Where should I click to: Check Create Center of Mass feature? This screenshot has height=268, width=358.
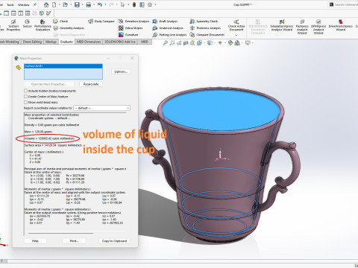point(25,97)
